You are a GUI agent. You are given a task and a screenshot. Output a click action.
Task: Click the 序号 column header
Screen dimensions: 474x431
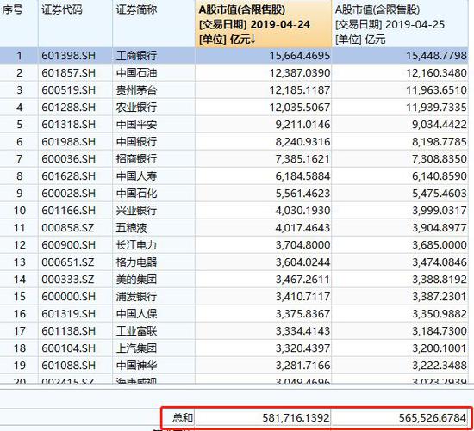click(x=19, y=23)
